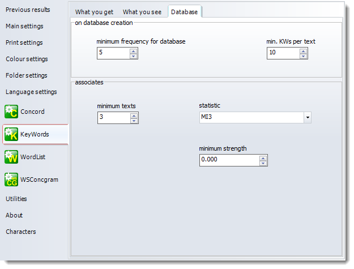Open Language settings in sidebar
Viewport: 354px width, 269px height.
click(x=31, y=92)
